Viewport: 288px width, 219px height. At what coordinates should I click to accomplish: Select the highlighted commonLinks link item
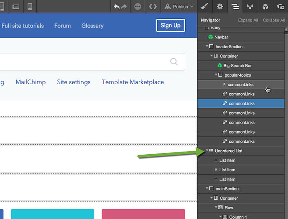pyautogui.click(x=241, y=103)
